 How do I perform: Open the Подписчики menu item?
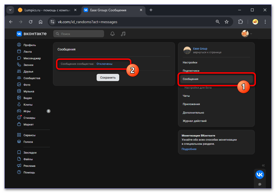click(x=216, y=71)
